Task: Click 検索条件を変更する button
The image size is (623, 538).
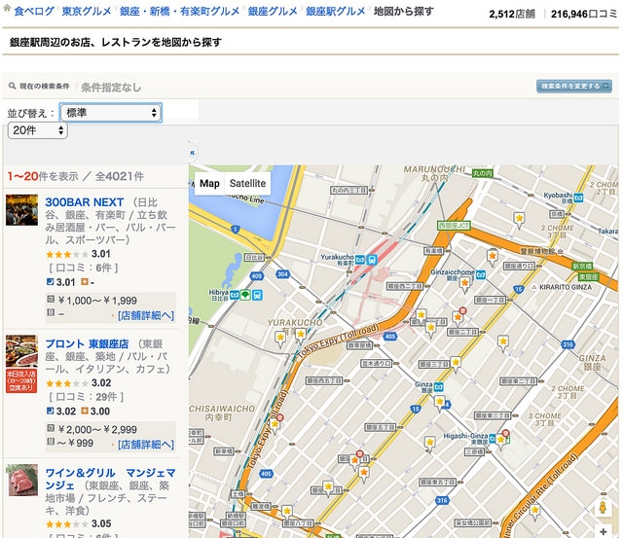Action: (574, 86)
